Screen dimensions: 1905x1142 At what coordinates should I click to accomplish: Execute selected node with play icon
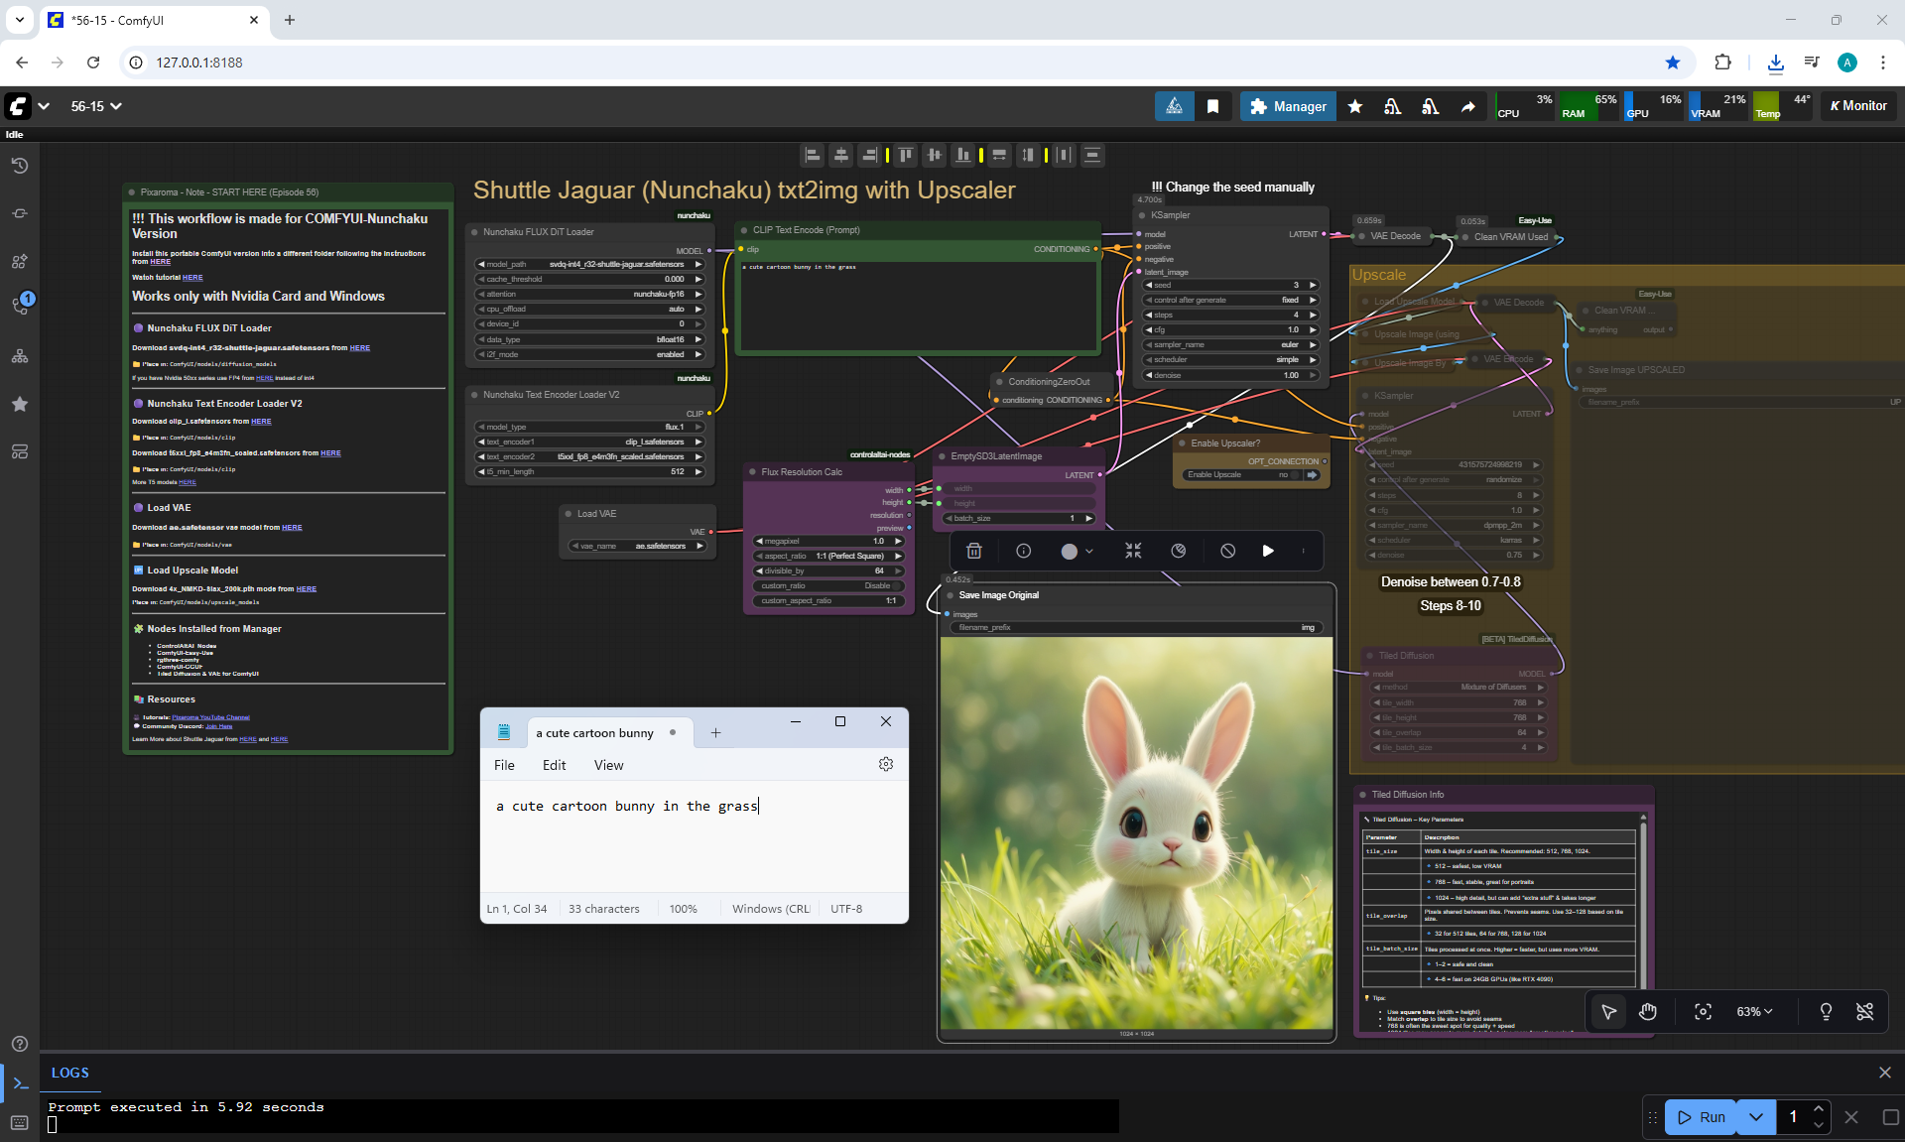click(1267, 552)
